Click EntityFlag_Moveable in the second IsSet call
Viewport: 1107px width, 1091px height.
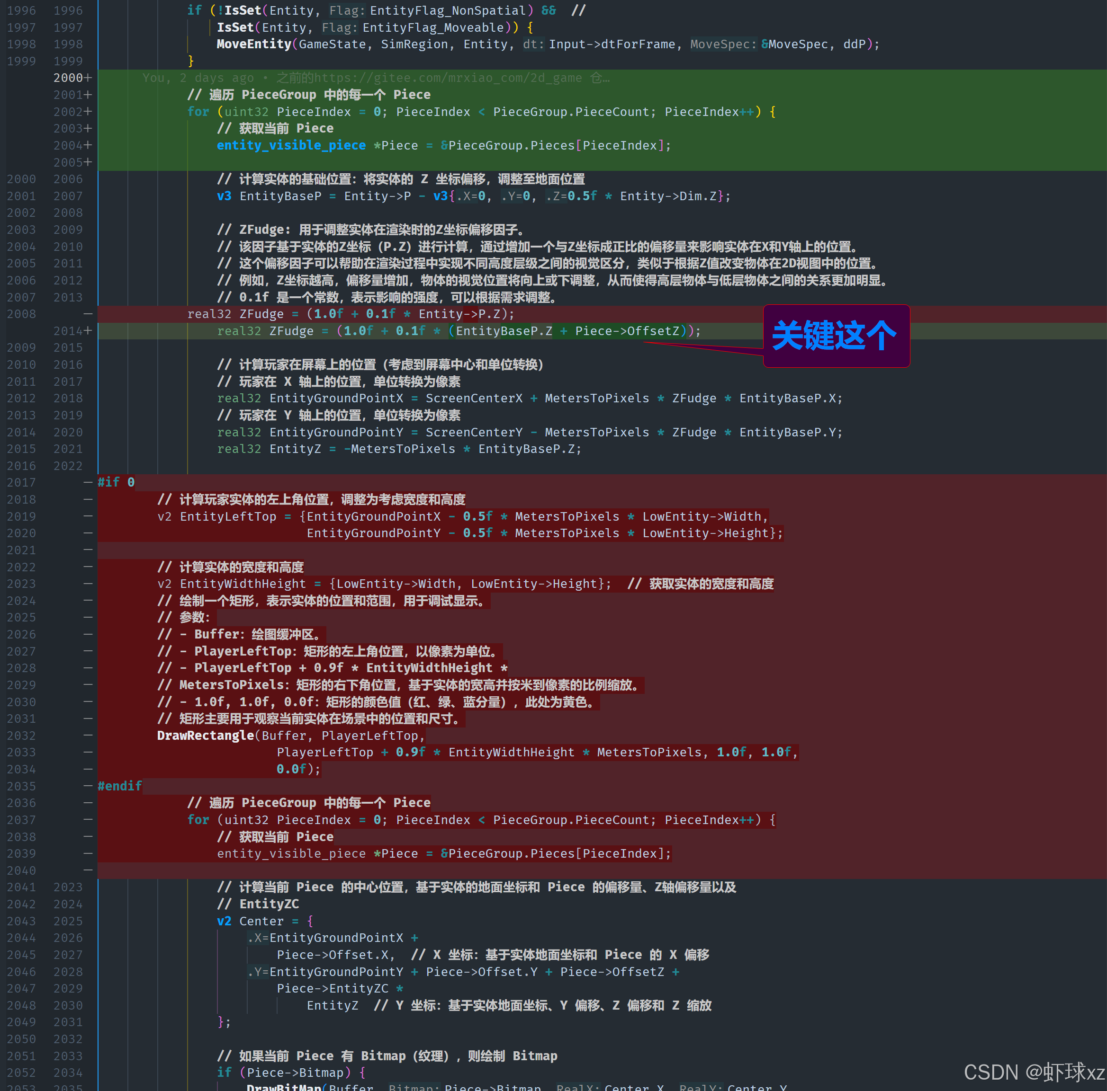[x=432, y=27]
